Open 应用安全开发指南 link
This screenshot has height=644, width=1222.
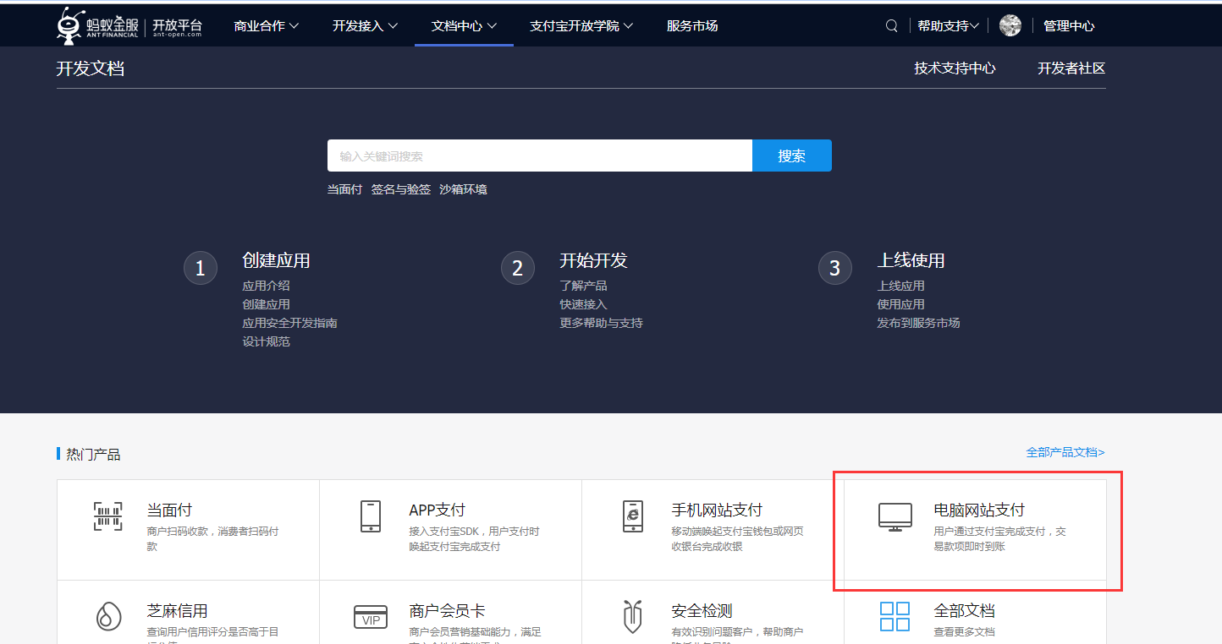pyautogui.click(x=289, y=323)
